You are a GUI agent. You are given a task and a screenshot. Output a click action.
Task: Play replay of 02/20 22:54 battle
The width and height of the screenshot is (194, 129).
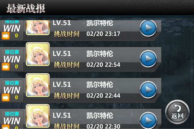148,59
